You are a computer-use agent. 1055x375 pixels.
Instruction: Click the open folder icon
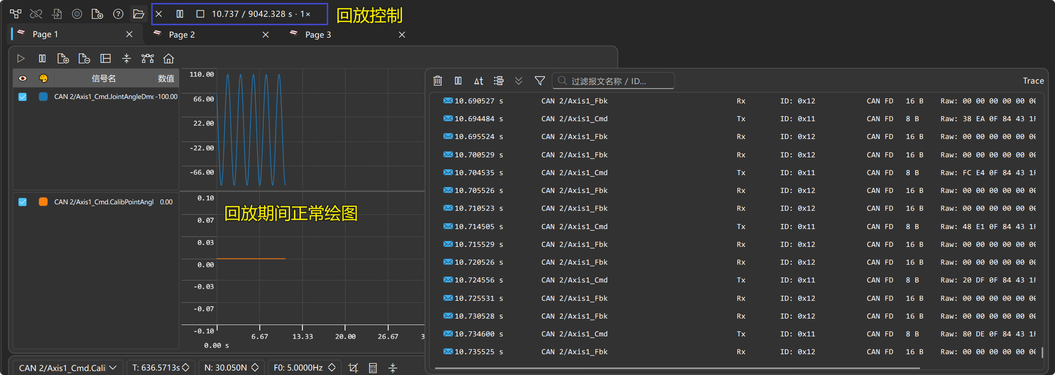click(139, 14)
